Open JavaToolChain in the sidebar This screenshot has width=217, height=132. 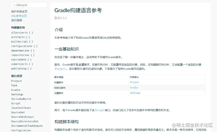21,108
